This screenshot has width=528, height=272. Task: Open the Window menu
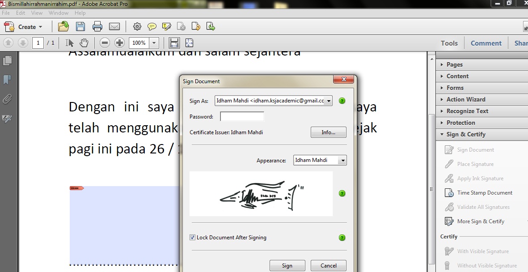coord(59,13)
